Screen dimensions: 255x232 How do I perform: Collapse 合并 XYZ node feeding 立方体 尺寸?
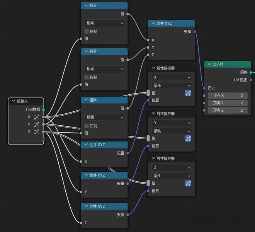[x=153, y=23]
